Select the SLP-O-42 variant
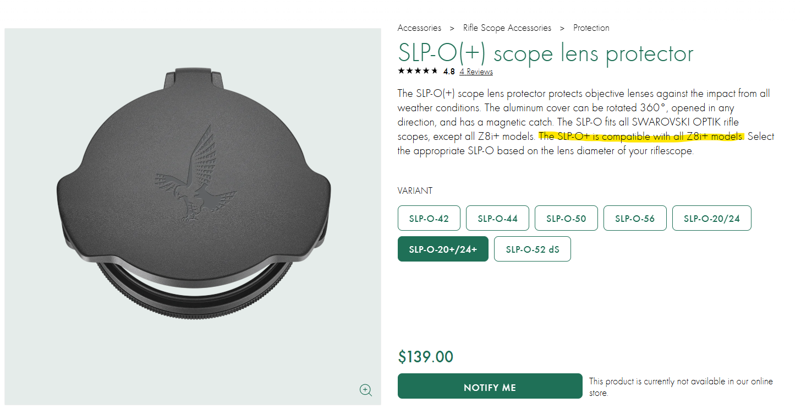Image resolution: width=801 pixels, height=408 pixels. (x=429, y=219)
